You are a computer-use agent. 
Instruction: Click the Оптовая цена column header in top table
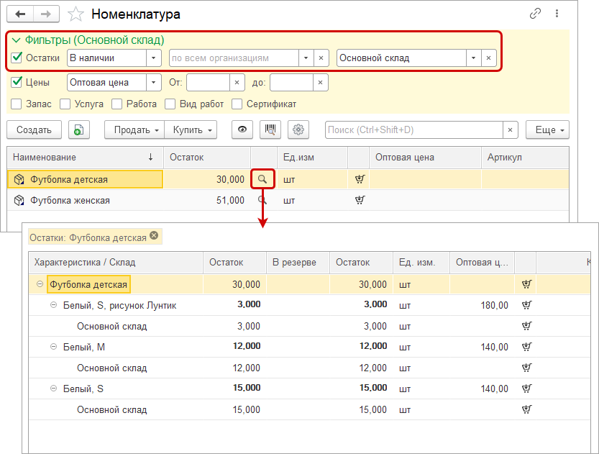pyautogui.click(x=425, y=158)
